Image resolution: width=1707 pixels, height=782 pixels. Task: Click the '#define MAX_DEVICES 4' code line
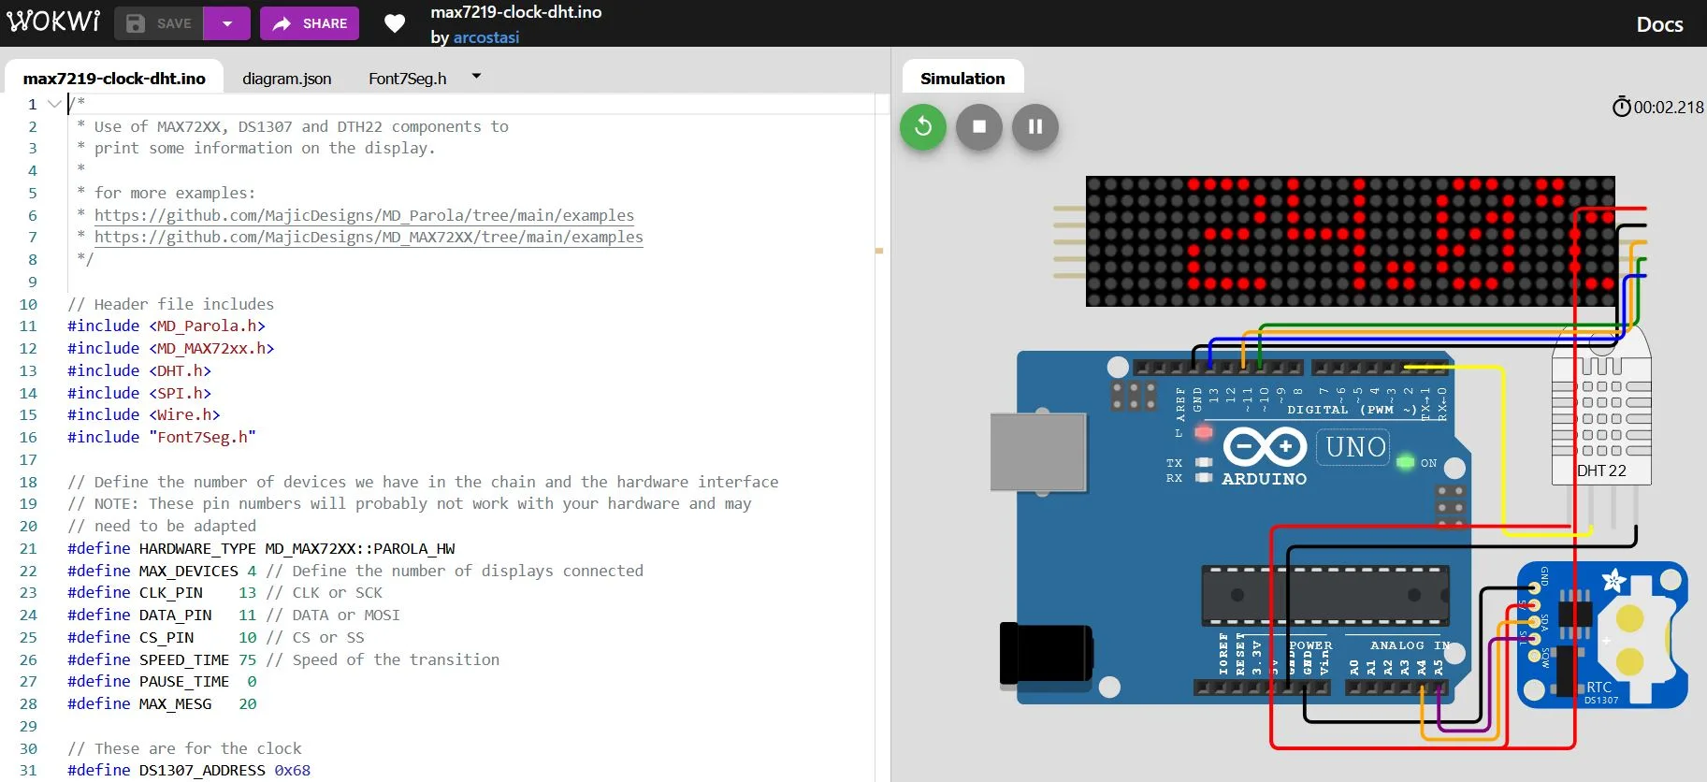(x=355, y=571)
